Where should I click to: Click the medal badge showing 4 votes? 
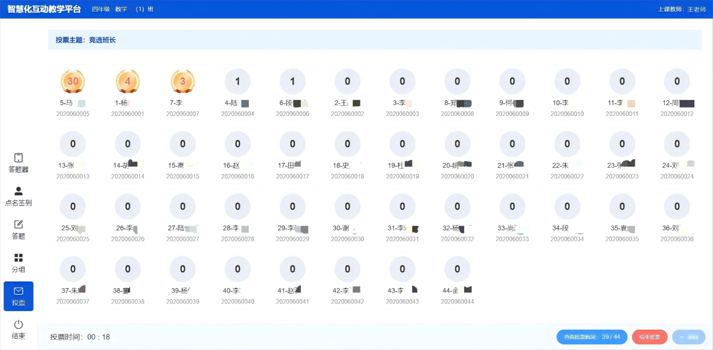[127, 82]
